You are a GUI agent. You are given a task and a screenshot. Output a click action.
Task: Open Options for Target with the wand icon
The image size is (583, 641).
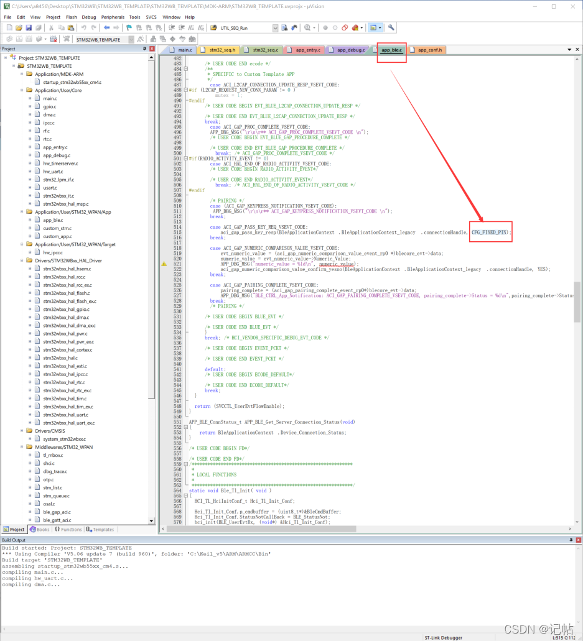(x=141, y=39)
